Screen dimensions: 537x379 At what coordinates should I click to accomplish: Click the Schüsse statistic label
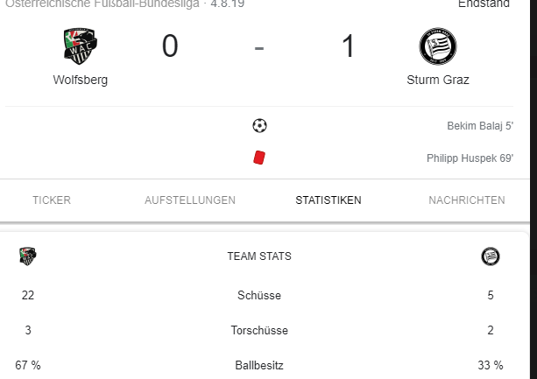point(259,295)
